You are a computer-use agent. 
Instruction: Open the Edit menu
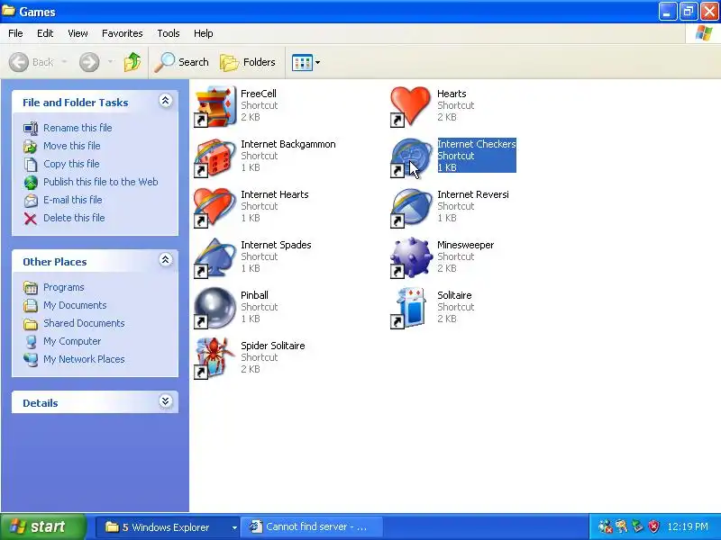[x=45, y=33]
